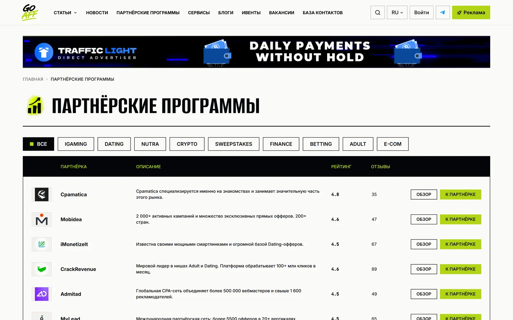This screenshot has width=513, height=320.
Task: Click Обзор button for Cpamatica
Action: coord(424,195)
